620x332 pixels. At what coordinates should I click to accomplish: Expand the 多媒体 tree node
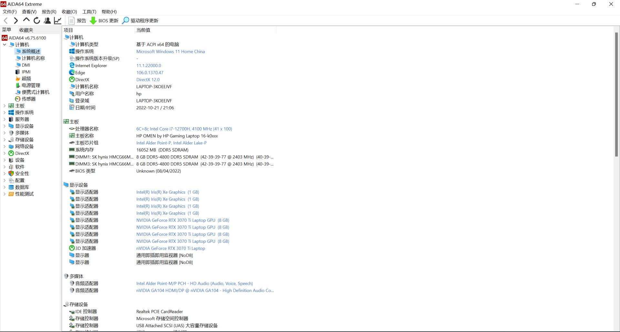pos(5,133)
